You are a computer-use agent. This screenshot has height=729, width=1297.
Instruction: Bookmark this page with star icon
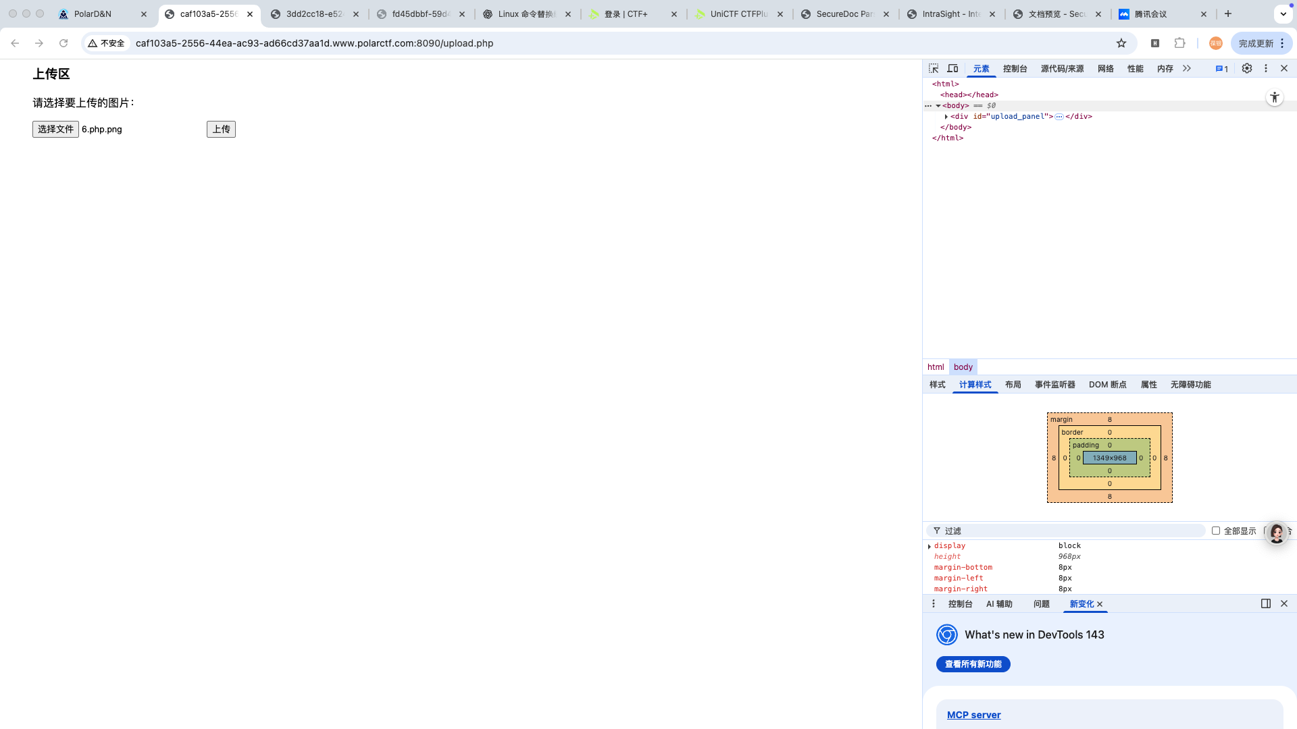(x=1121, y=43)
